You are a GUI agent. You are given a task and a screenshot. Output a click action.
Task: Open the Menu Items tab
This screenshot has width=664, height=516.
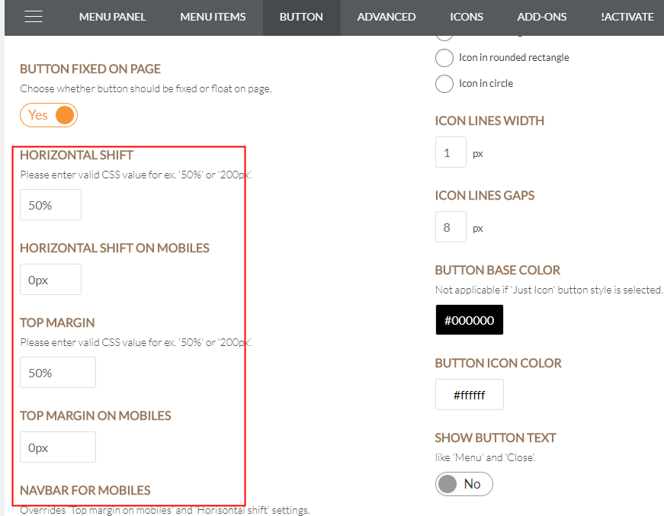point(213,17)
